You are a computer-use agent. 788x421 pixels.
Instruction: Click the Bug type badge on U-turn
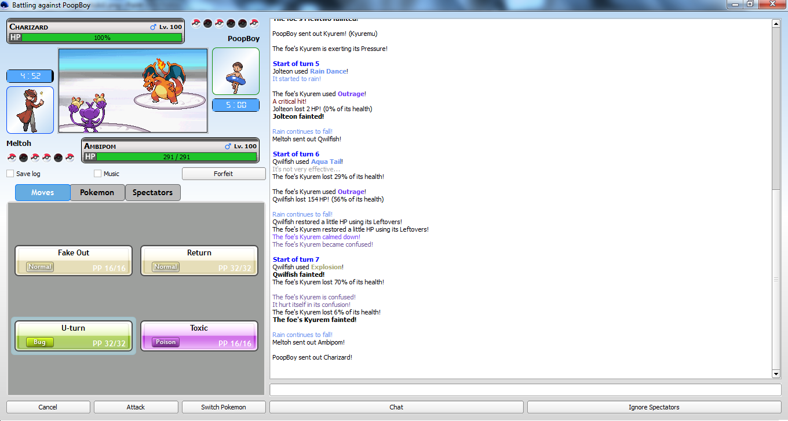click(x=40, y=342)
